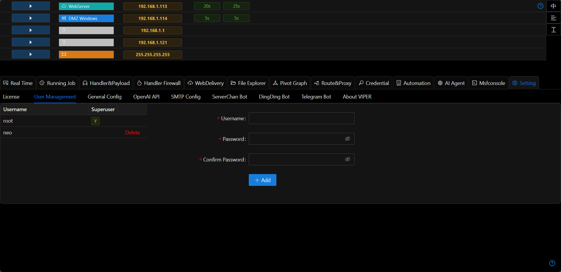
Task: Switch to the License sub-tab
Action: point(11,97)
